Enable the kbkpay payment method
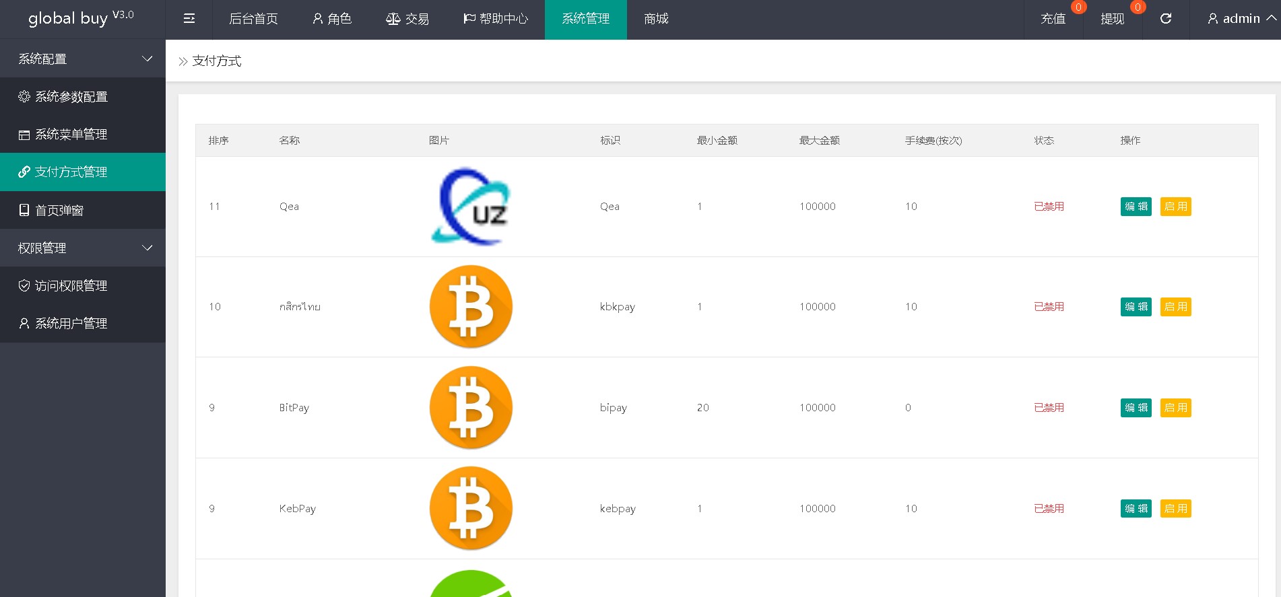This screenshot has height=597, width=1281. (x=1175, y=307)
